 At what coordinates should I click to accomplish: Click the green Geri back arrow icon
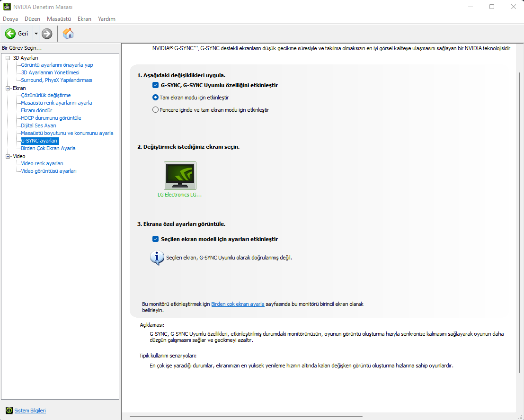tap(10, 34)
